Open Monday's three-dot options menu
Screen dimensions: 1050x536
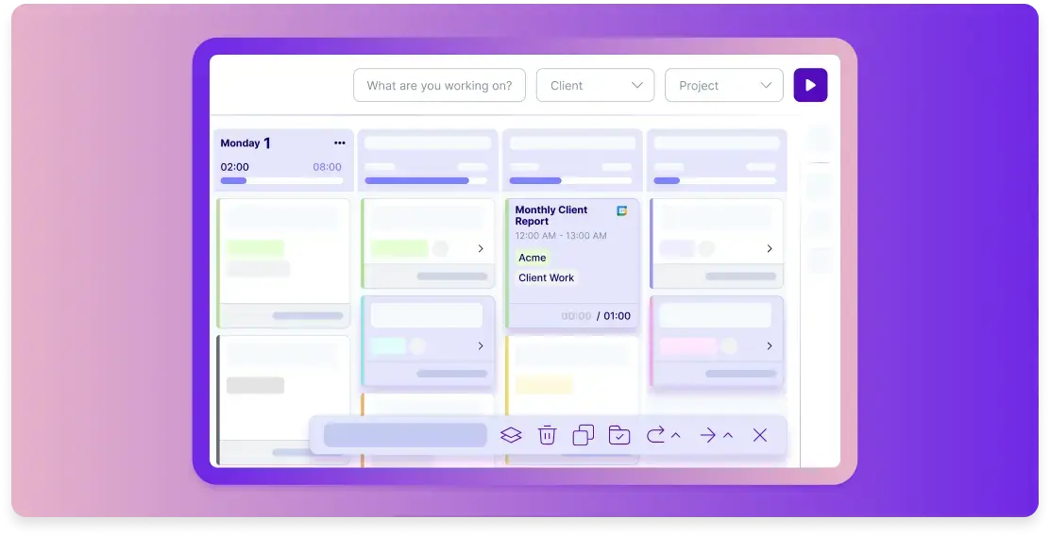(x=340, y=143)
